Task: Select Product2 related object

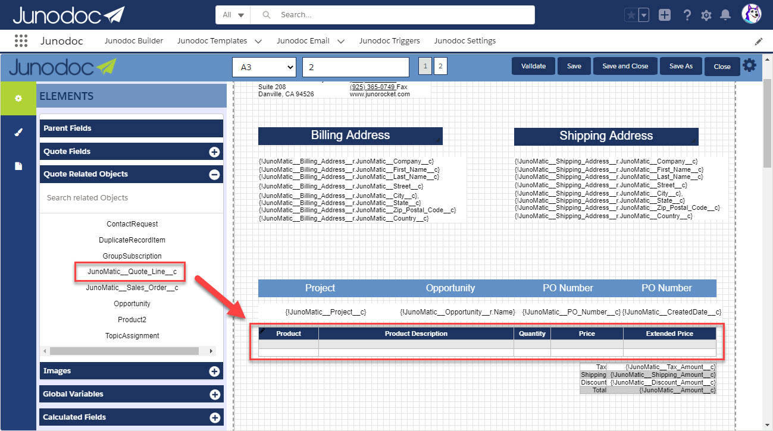Action: coord(132,320)
